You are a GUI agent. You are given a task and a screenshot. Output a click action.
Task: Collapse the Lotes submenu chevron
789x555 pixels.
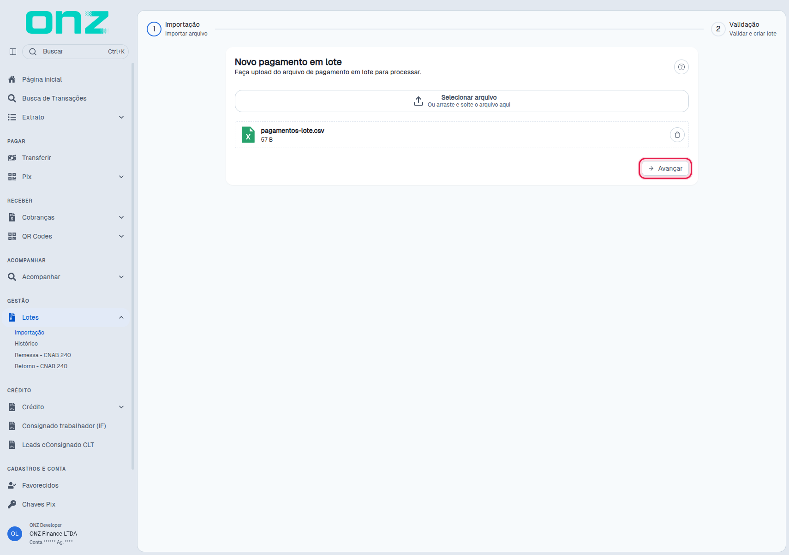pos(121,317)
